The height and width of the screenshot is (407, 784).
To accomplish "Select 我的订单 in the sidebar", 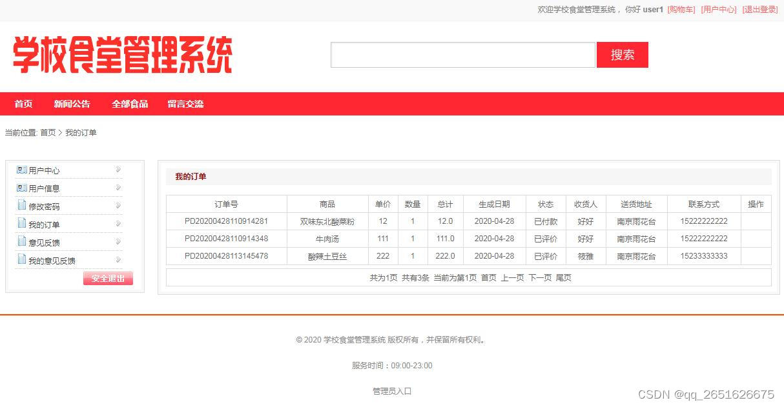I will point(44,225).
